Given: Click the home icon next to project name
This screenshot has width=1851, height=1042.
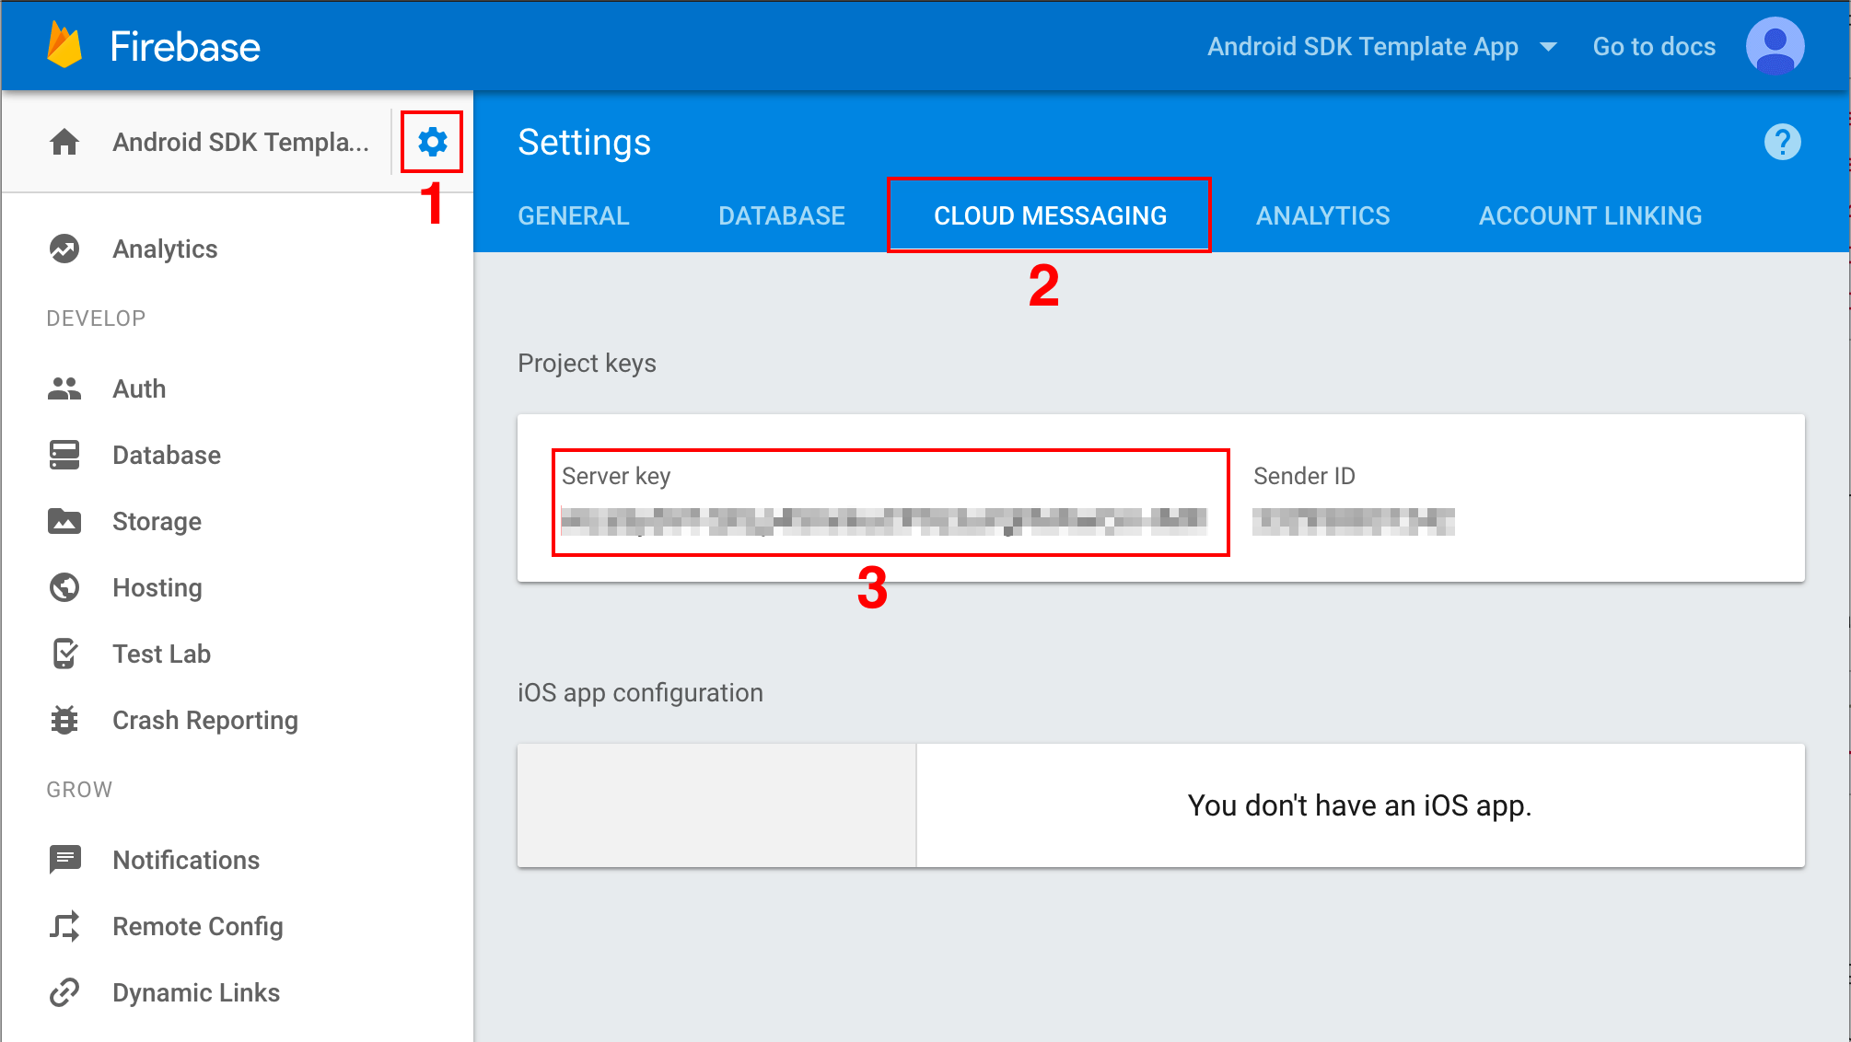Looking at the screenshot, I should tap(64, 142).
